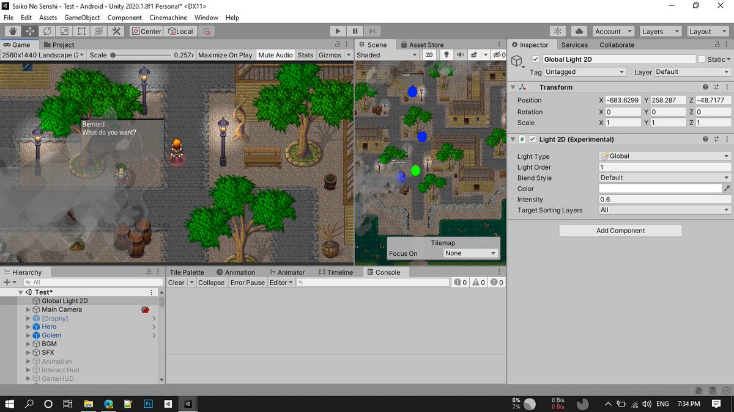Toggle Stats overlay
This screenshot has height=412, width=734.
305,55
